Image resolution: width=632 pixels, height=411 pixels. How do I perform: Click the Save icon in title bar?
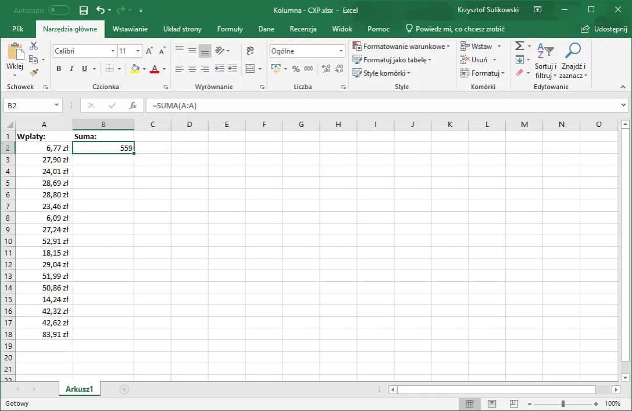[83, 10]
